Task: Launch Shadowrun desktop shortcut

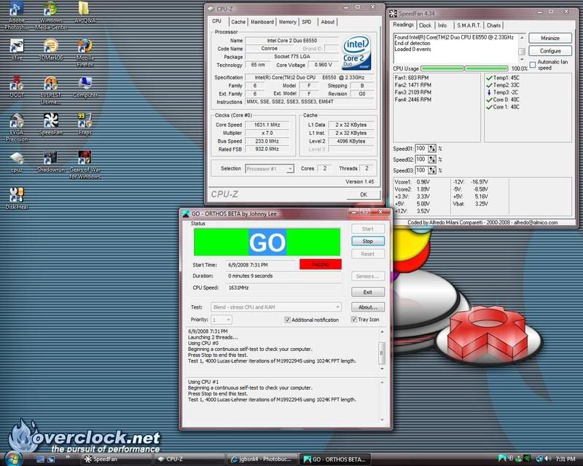Action: 50,161
